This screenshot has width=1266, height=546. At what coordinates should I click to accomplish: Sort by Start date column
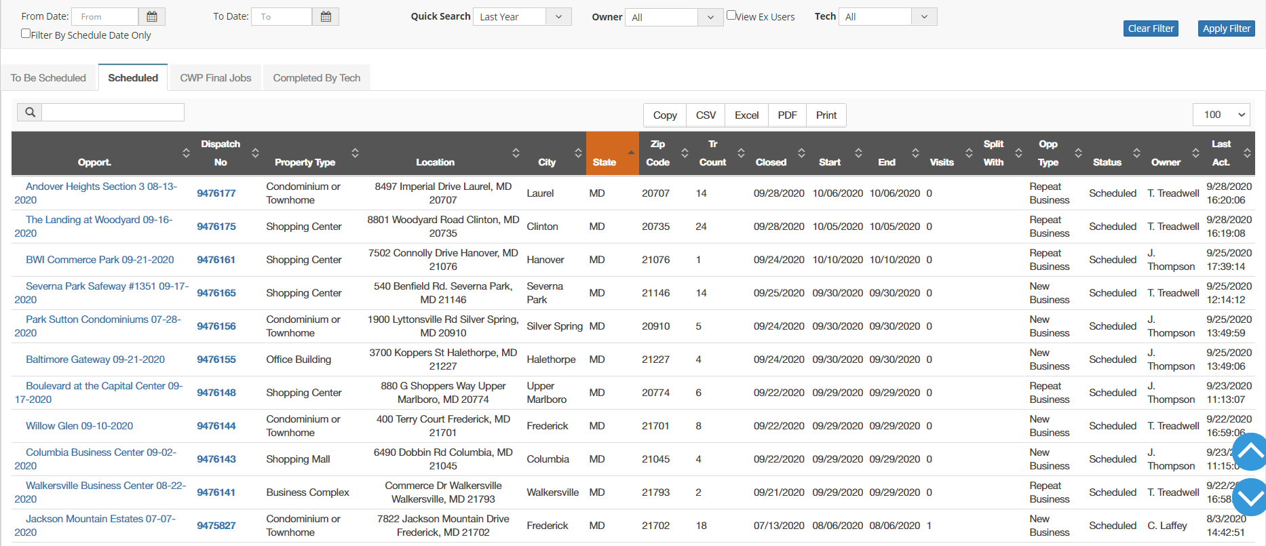pyautogui.click(x=837, y=153)
